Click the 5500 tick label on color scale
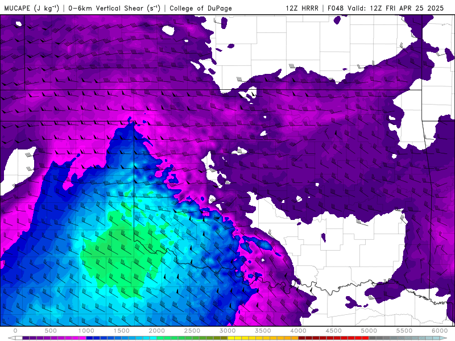455x341 pixels. point(404,331)
